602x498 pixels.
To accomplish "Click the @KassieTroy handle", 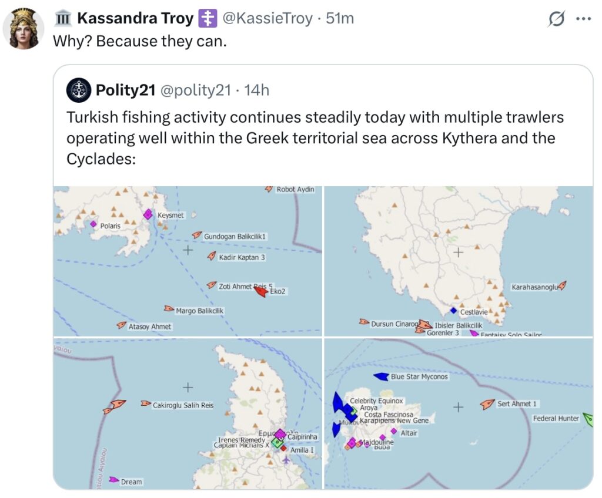I will coord(267,18).
